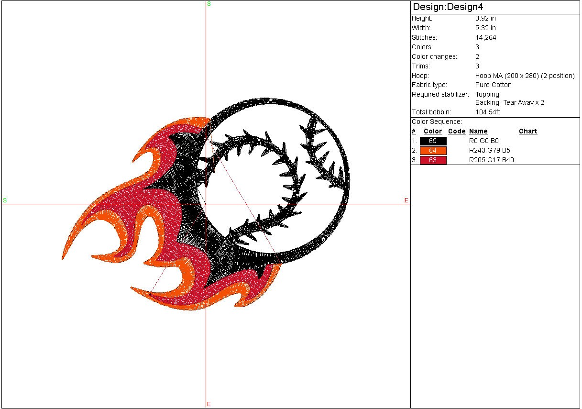This screenshot has width=582, height=409.
Task: Click the red E marker on right edge
Action: pyautogui.click(x=406, y=200)
